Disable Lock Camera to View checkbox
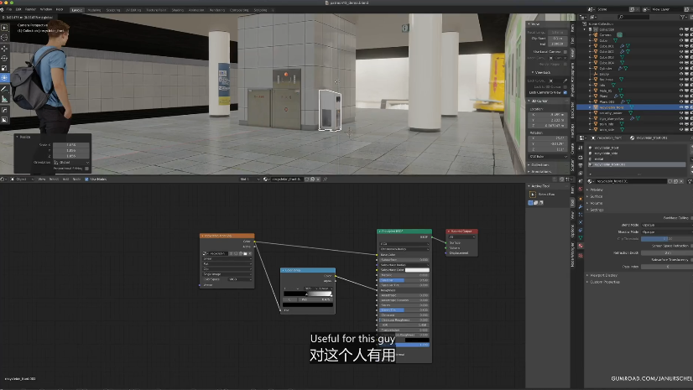This screenshot has width=693, height=390. (x=565, y=92)
